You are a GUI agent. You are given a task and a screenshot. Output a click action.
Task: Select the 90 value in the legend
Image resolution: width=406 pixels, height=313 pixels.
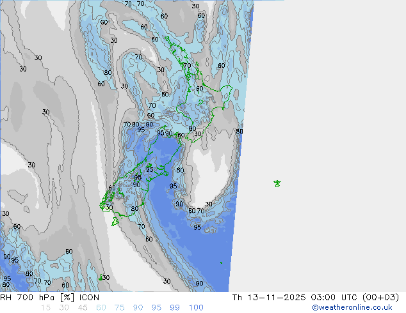138,307
